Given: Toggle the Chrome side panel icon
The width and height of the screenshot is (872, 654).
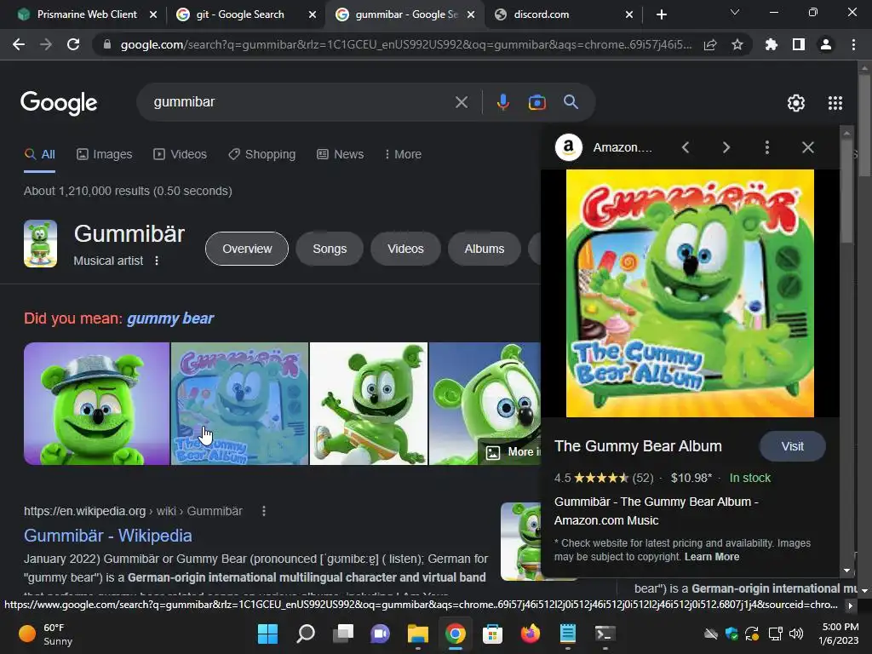Looking at the screenshot, I should click(x=799, y=44).
